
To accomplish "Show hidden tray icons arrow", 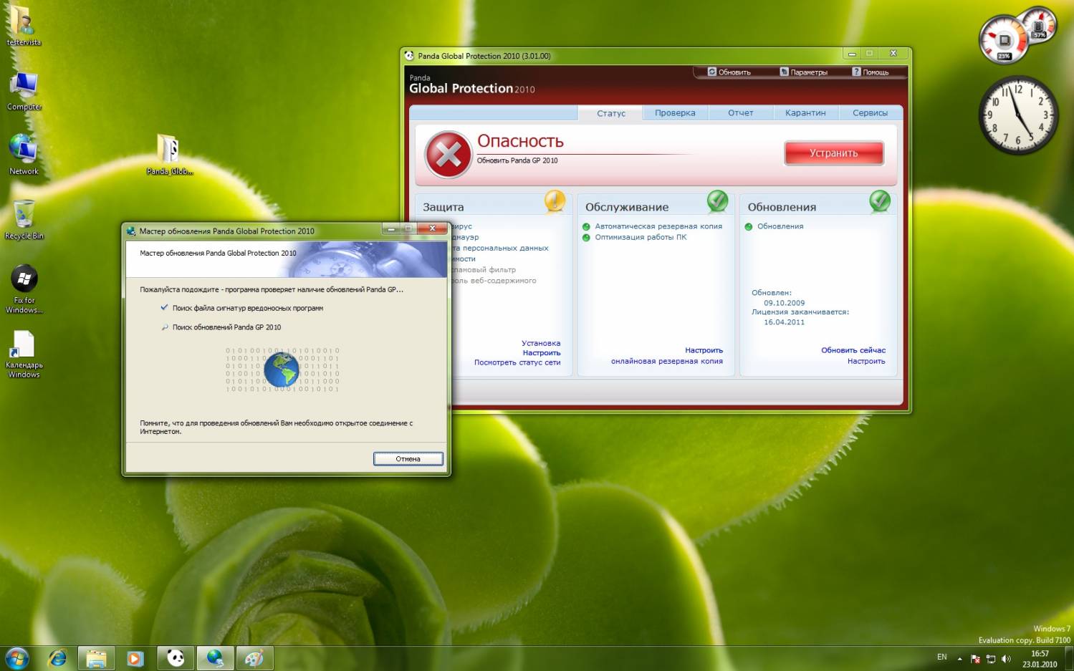I will 959,658.
